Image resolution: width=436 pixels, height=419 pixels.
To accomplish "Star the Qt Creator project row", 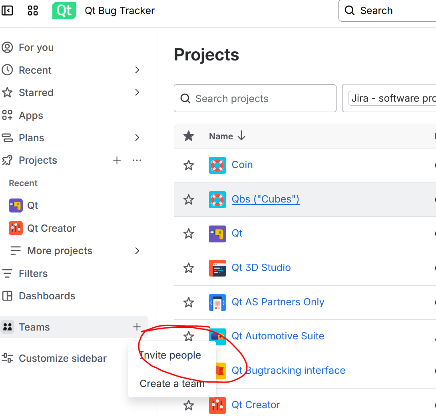I will click(189, 405).
